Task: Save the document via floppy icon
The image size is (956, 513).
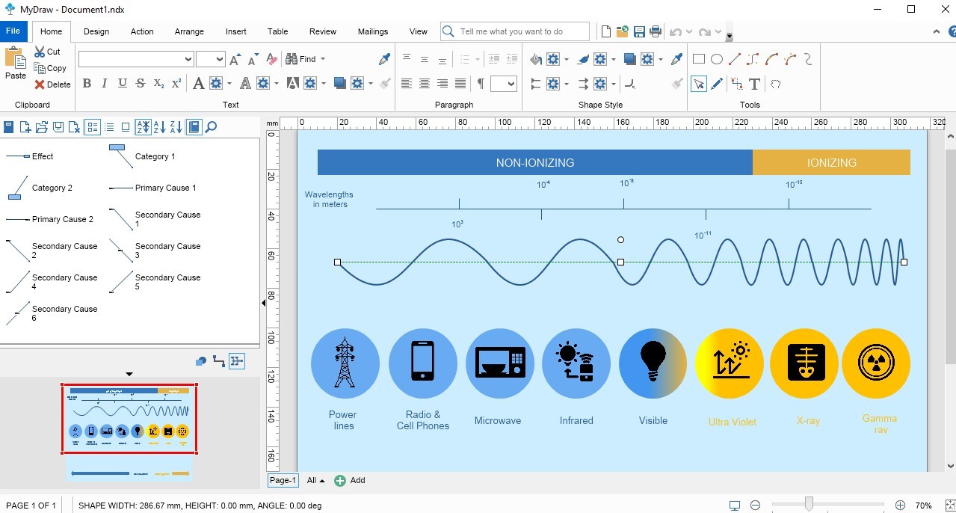Action: (x=639, y=31)
